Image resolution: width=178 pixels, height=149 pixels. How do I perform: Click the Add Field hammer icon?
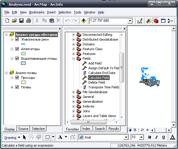[x=84, y=63]
